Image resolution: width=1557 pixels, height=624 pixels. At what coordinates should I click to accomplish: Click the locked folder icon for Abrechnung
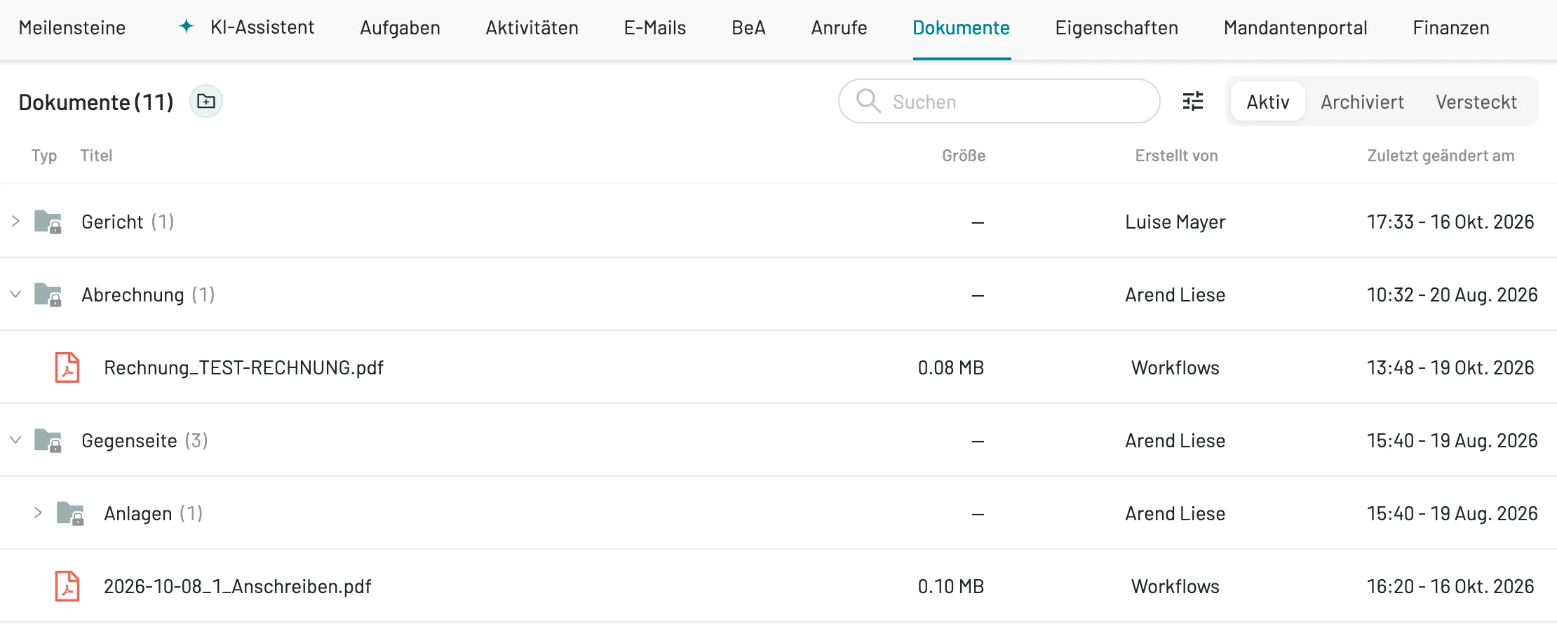pos(48,294)
